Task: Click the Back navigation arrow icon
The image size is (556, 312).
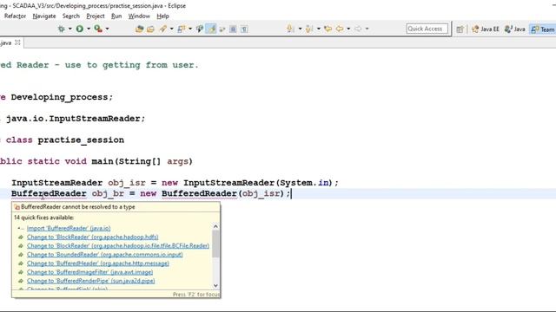Action: tap(340, 29)
